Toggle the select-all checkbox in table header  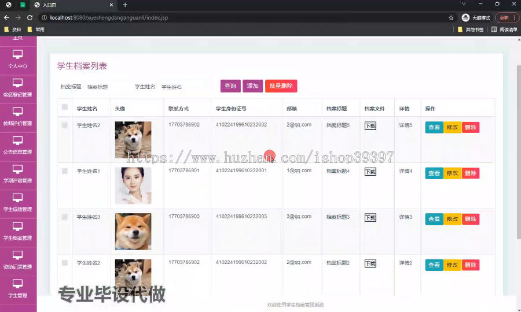click(65, 107)
